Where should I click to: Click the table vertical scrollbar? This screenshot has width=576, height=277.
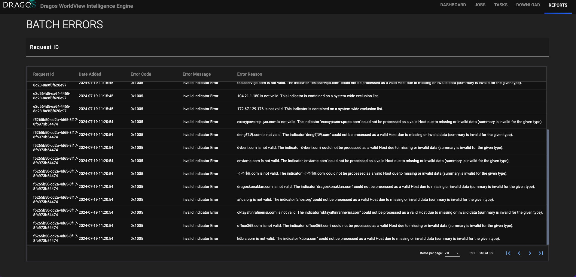pyautogui.click(x=547, y=187)
